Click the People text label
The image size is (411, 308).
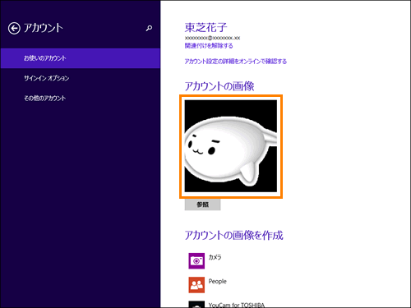pos(218,281)
